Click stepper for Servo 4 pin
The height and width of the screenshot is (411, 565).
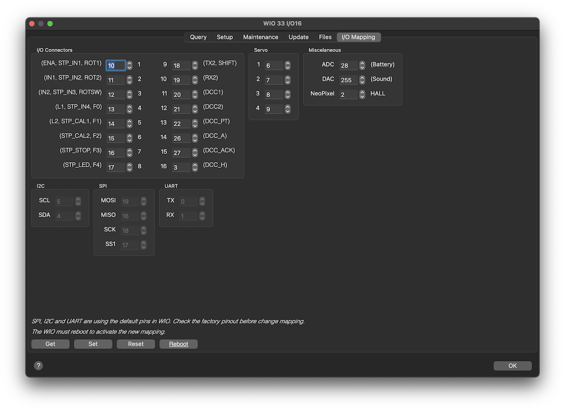pyautogui.click(x=288, y=109)
